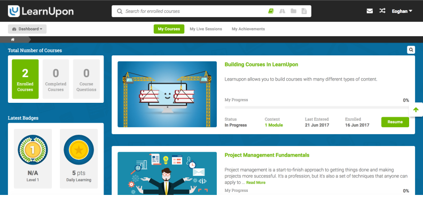Image resolution: width=423 pixels, height=204 pixels.
Task: Click the search magnifier in the search bar
Action: coord(119,11)
